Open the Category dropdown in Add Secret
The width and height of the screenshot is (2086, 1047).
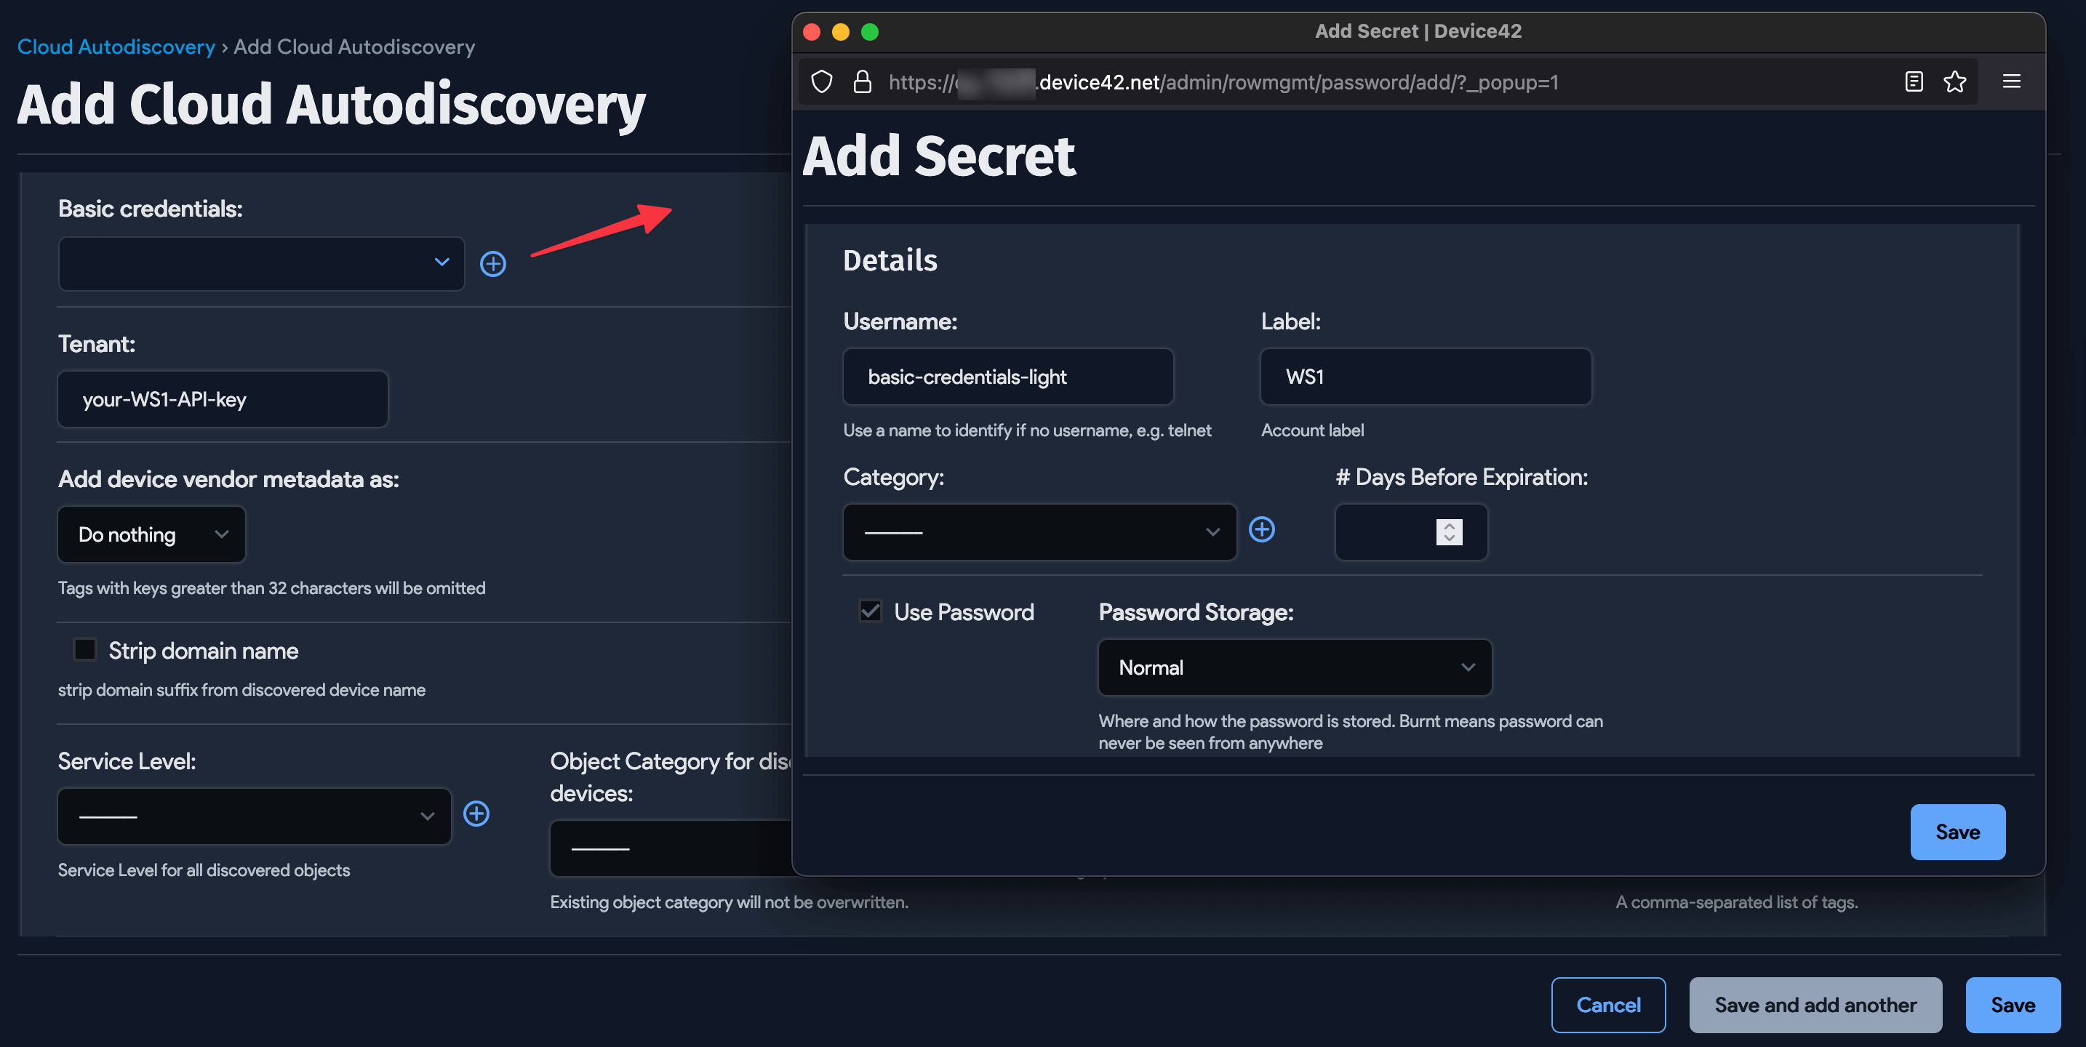coord(1039,532)
